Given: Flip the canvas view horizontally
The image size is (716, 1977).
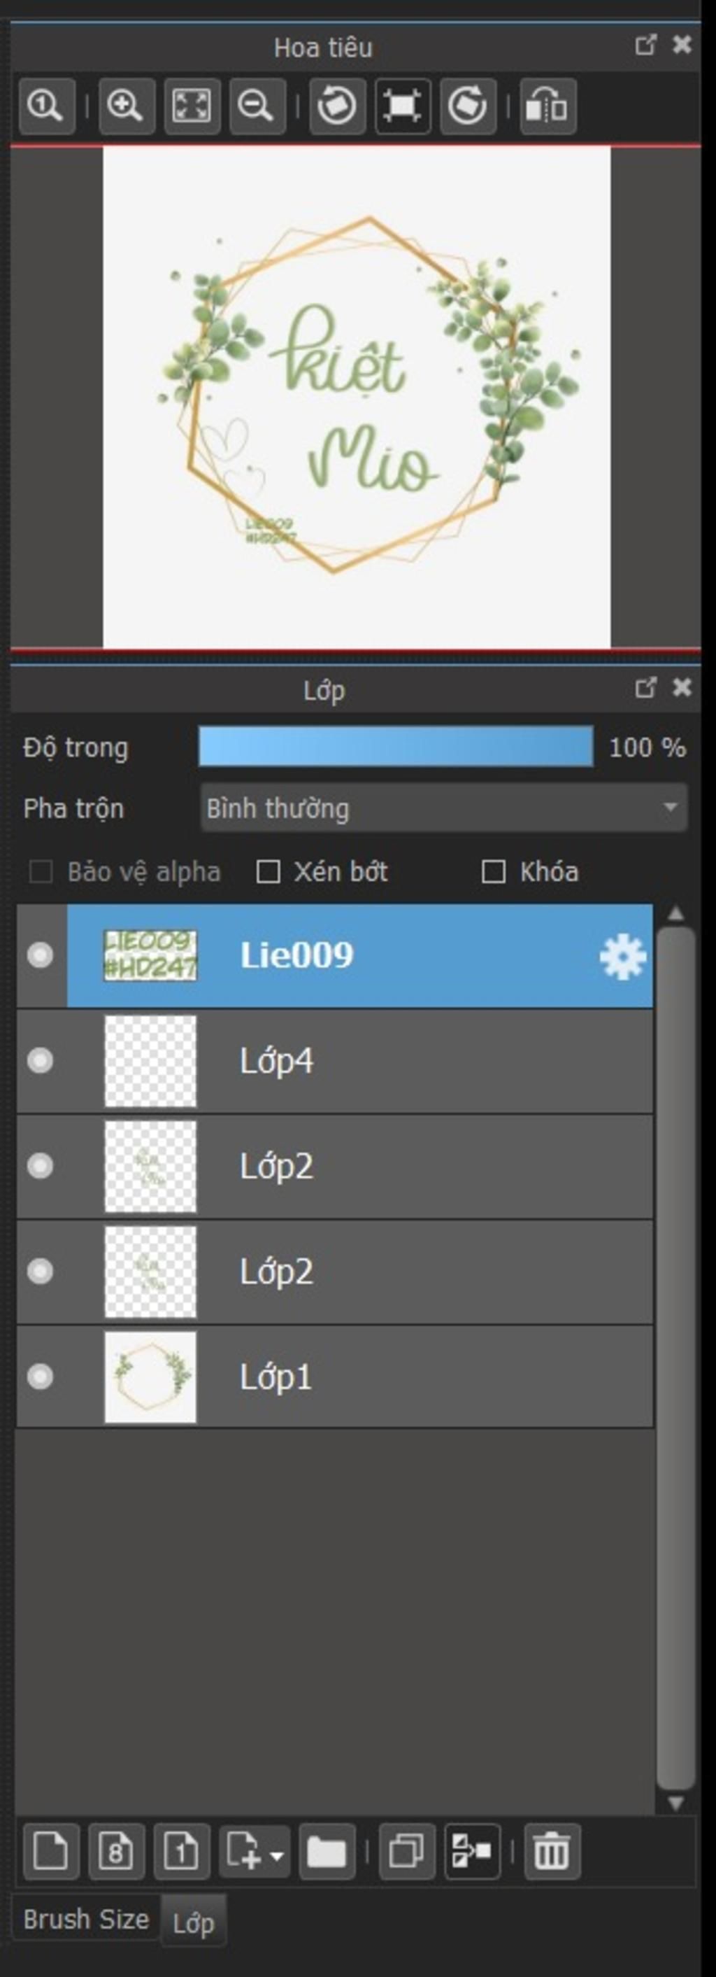Looking at the screenshot, I should click(x=548, y=106).
